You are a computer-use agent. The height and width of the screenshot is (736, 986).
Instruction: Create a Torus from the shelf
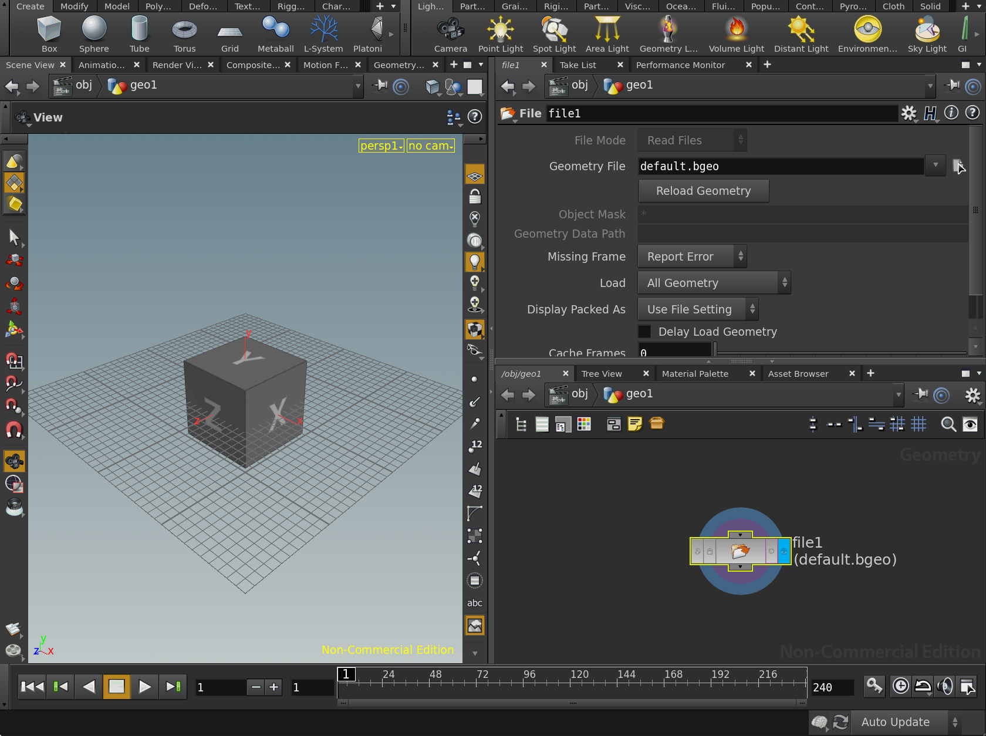point(184,34)
